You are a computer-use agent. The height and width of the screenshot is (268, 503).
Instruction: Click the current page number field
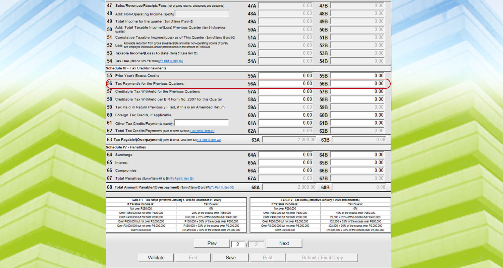point(238,244)
